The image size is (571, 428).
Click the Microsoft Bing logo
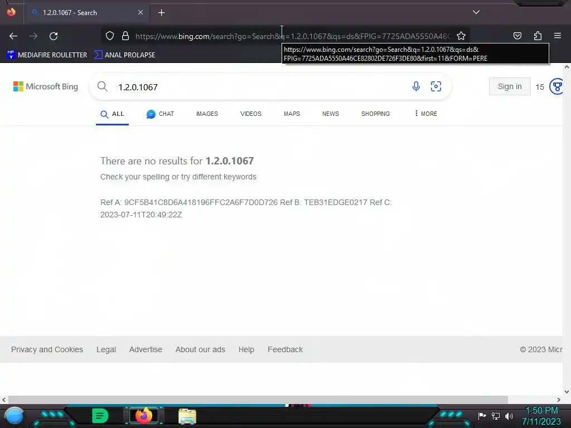(46, 86)
